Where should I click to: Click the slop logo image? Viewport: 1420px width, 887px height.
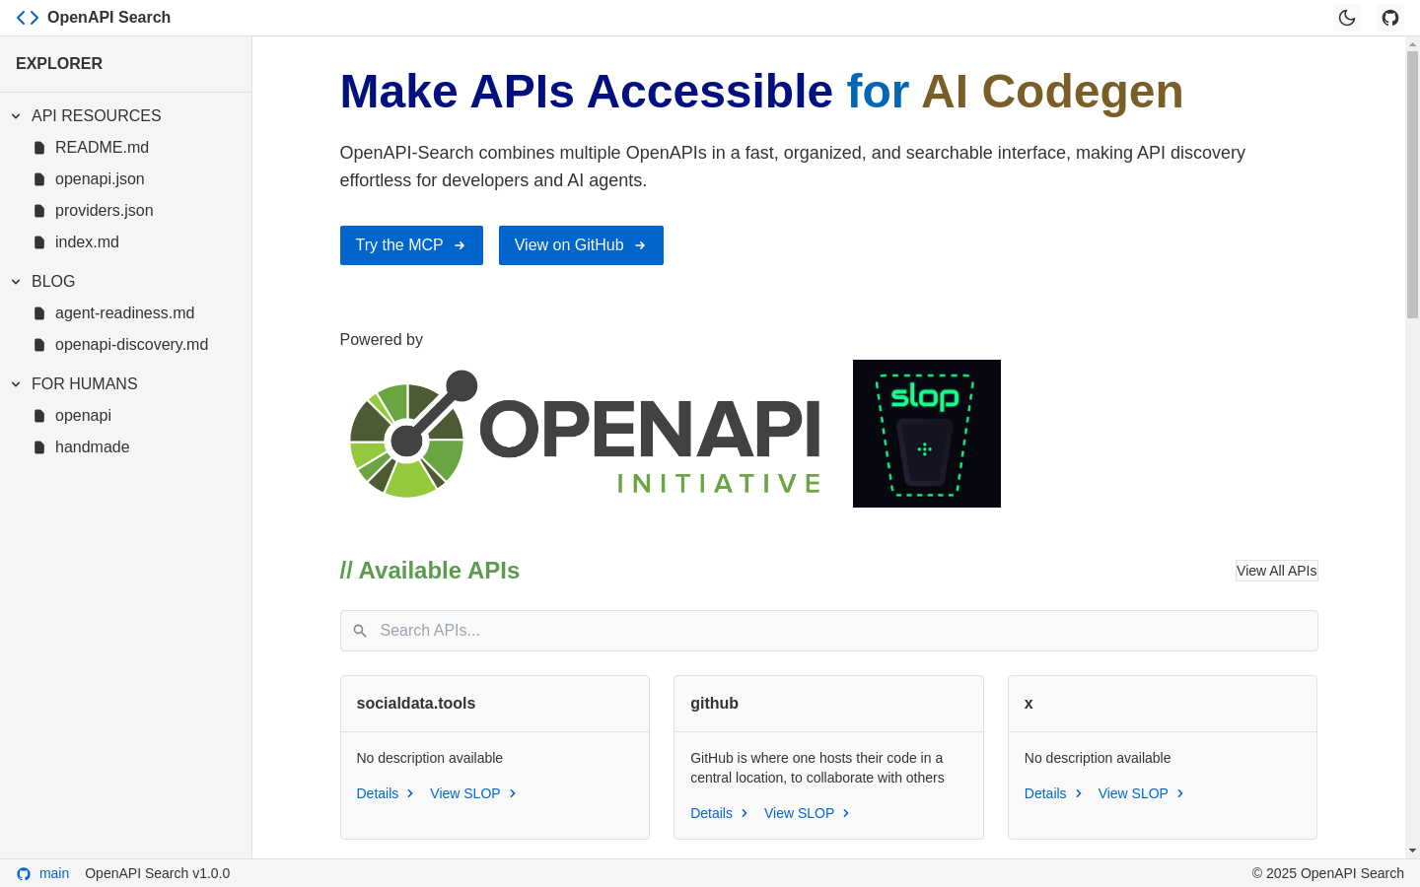(x=927, y=434)
